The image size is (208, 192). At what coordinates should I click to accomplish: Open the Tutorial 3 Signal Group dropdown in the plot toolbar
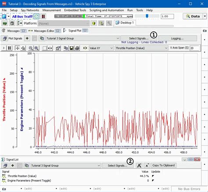82,38
